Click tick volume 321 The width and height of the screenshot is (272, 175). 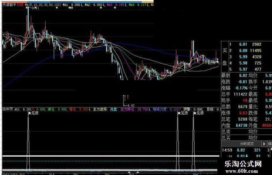click(257, 150)
